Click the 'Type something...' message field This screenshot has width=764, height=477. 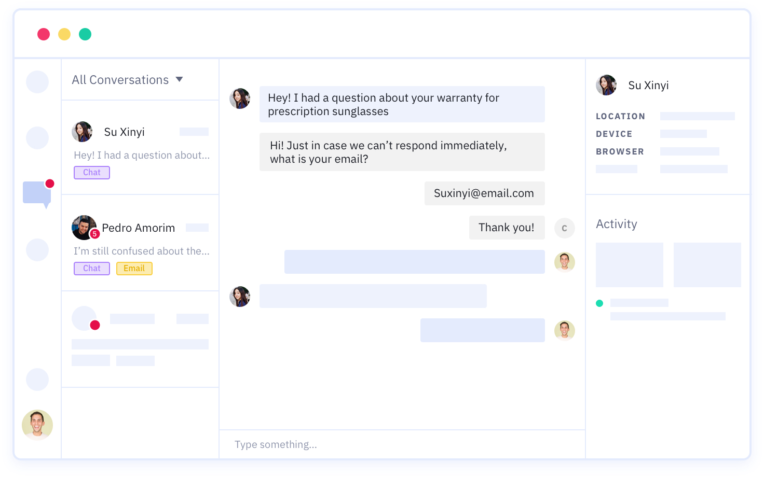(402, 444)
